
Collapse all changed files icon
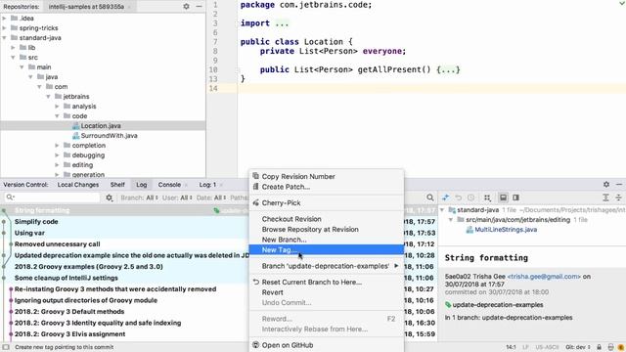618,198
